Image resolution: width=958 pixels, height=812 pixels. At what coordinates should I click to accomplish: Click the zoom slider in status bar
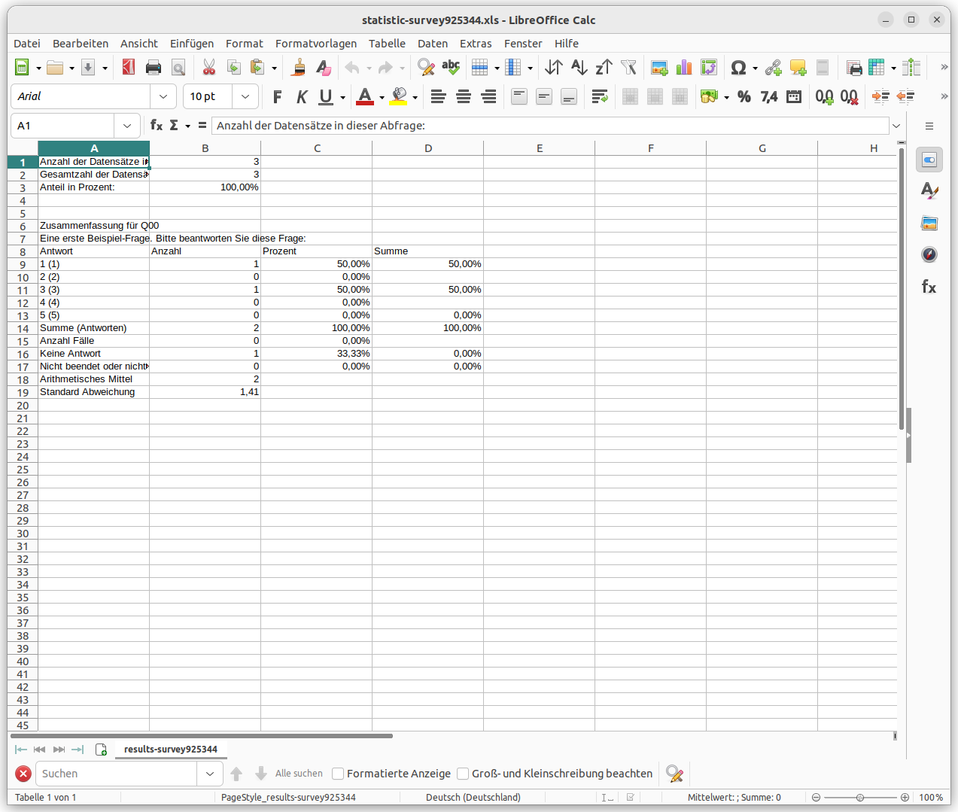pos(860,797)
